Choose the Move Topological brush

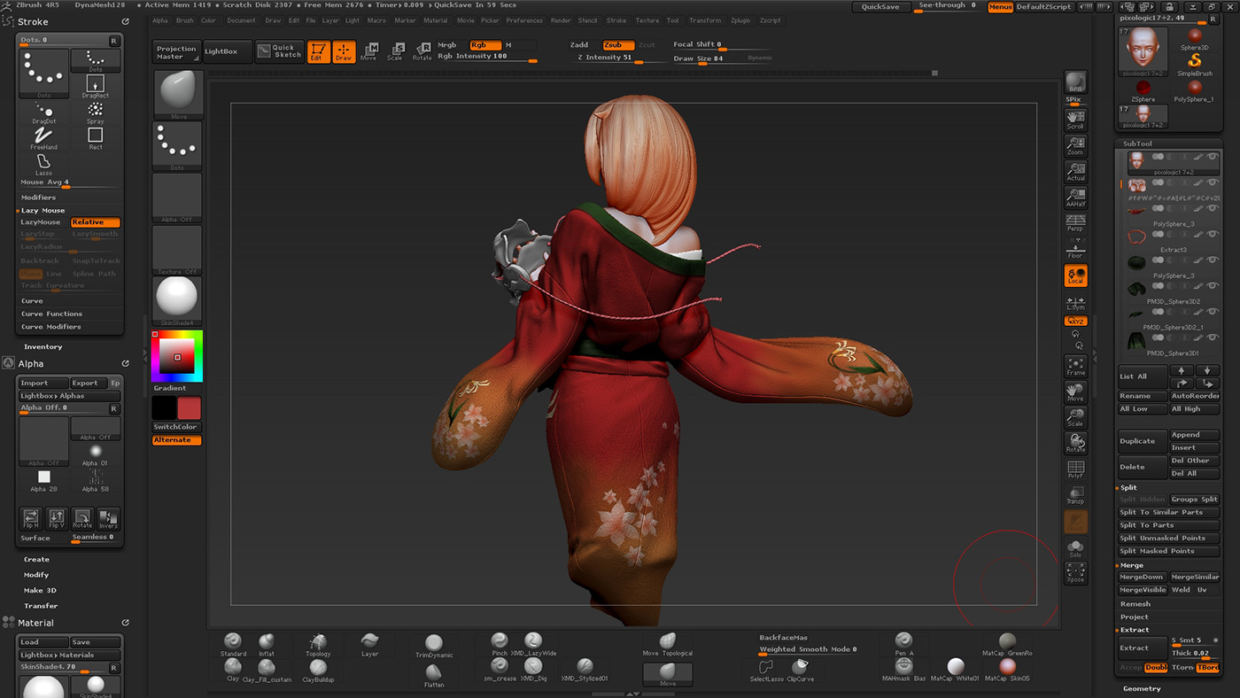668,645
